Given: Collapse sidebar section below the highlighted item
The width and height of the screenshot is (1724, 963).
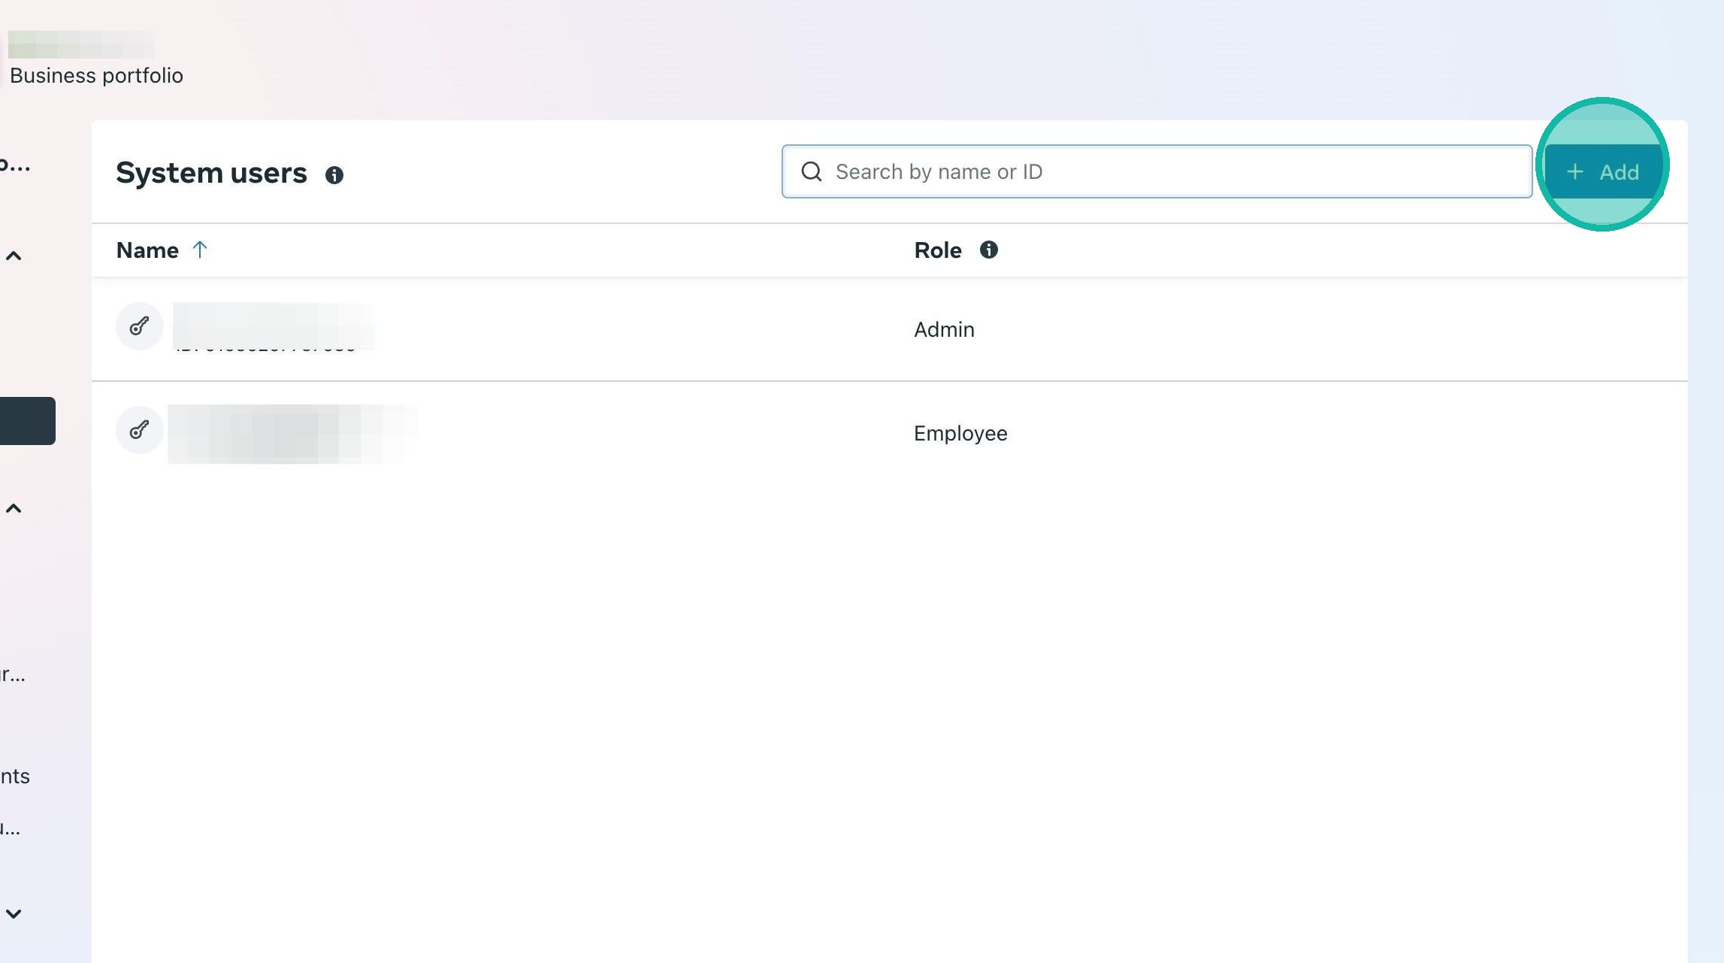Looking at the screenshot, I should [x=14, y=509].
